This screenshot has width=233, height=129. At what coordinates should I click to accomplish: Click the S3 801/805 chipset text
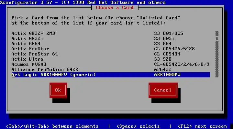click(x=169, y=33)
